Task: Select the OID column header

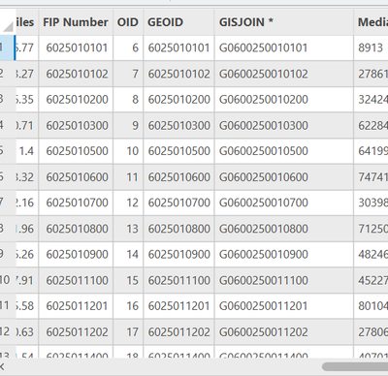Action: coord(128,22)
